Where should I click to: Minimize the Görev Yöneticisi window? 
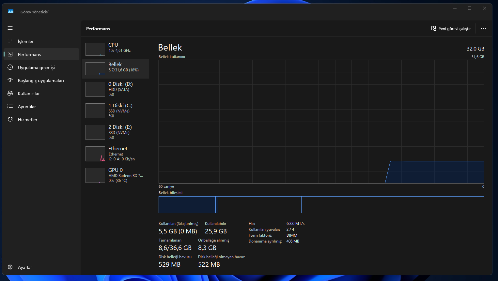(x=455, y=8)
